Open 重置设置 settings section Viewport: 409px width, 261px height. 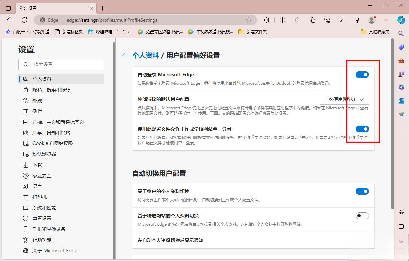pos(62,218)
